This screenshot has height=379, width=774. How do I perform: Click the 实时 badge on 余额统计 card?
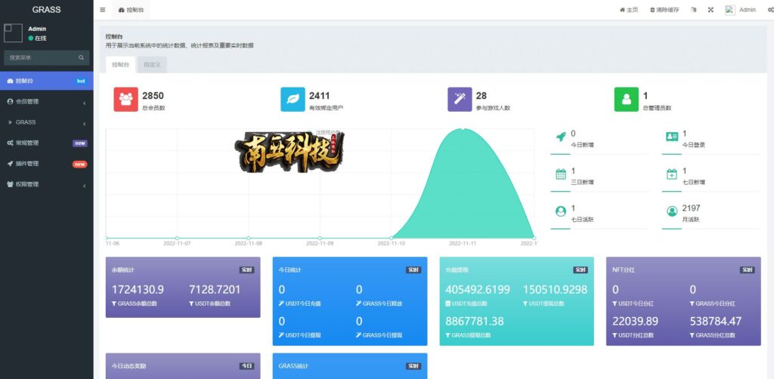point(247,270)
